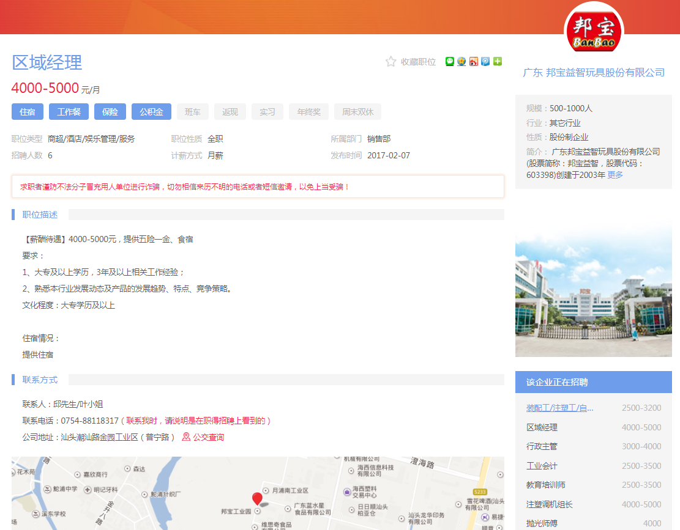Screen dimensions: 680x530
Task: Click the 明记牙科 clinic marker on map
Action: coord(88,490)
